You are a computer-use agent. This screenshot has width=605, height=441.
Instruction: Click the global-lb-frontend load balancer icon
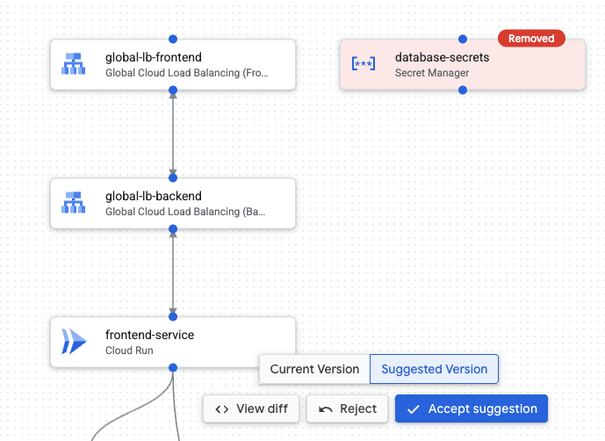pos(73,64)
